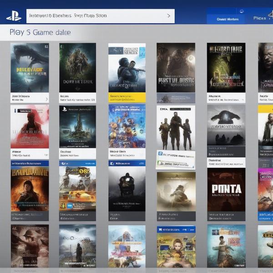Image resolution: width=273 pixels, height=273 pixels.
Task: Click the icon in the blue bar above the dark armored figure cover
Action: pos(112,163)
